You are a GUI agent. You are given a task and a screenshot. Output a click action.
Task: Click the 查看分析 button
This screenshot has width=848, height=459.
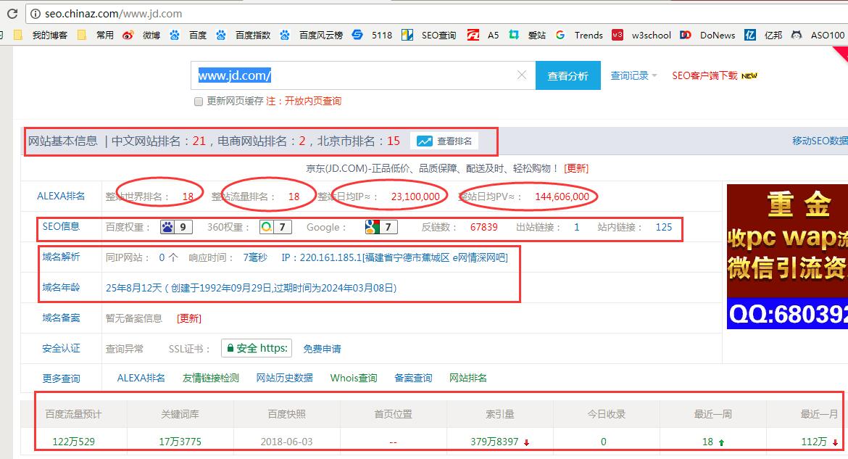(x=568, y=75)
